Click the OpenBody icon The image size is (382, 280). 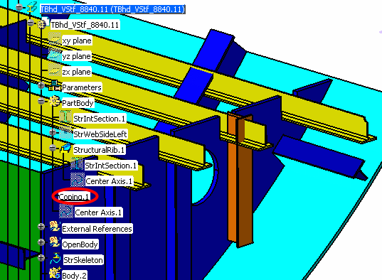(x=55, y=242)
